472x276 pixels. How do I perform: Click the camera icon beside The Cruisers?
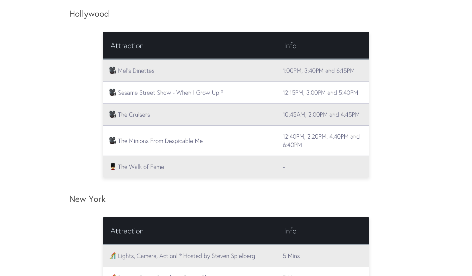(113, 114)
